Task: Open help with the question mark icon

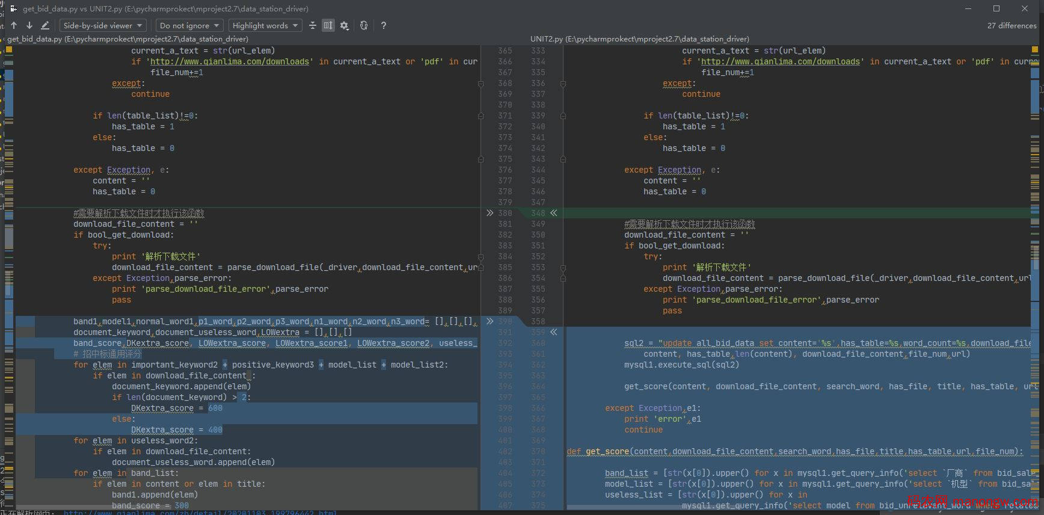Action: coord(383,25)
